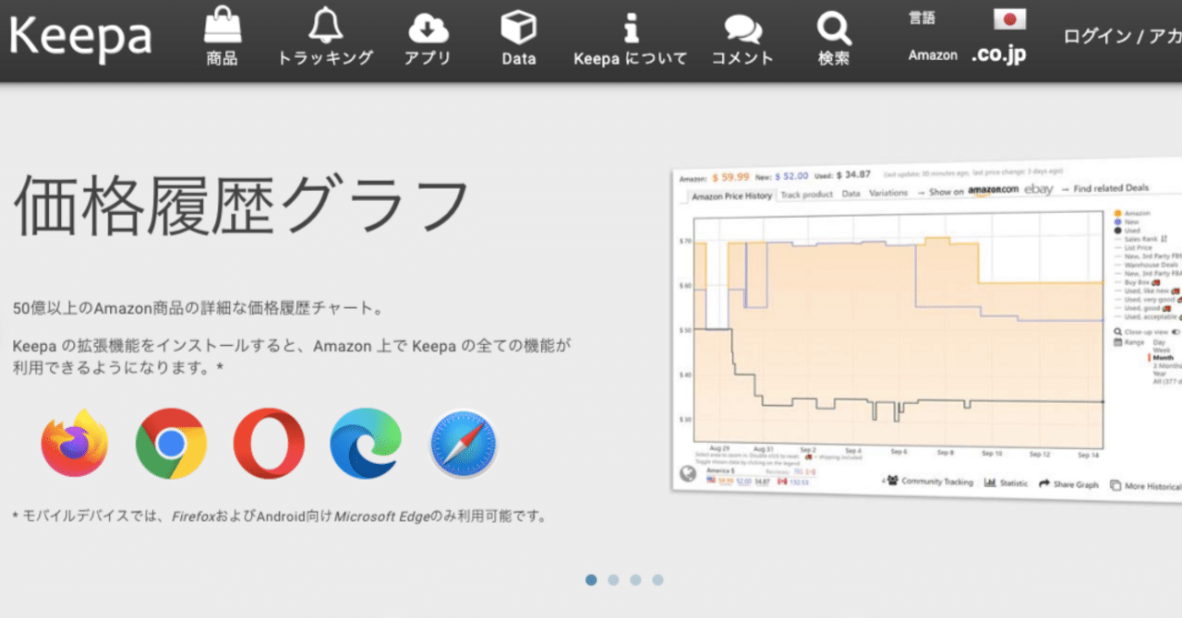
Task: Install the Opera extension icon
Action: point(269,444)
